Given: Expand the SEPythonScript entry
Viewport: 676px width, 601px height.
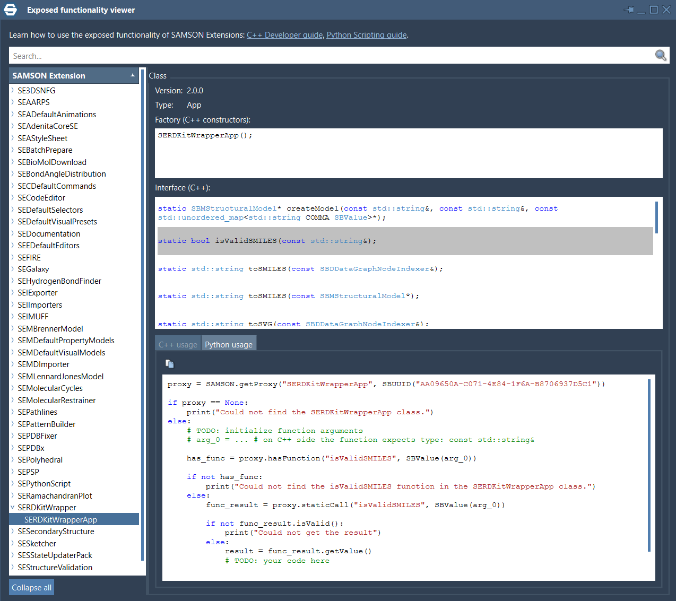Looking at the screenshot, I should point(12,483).
